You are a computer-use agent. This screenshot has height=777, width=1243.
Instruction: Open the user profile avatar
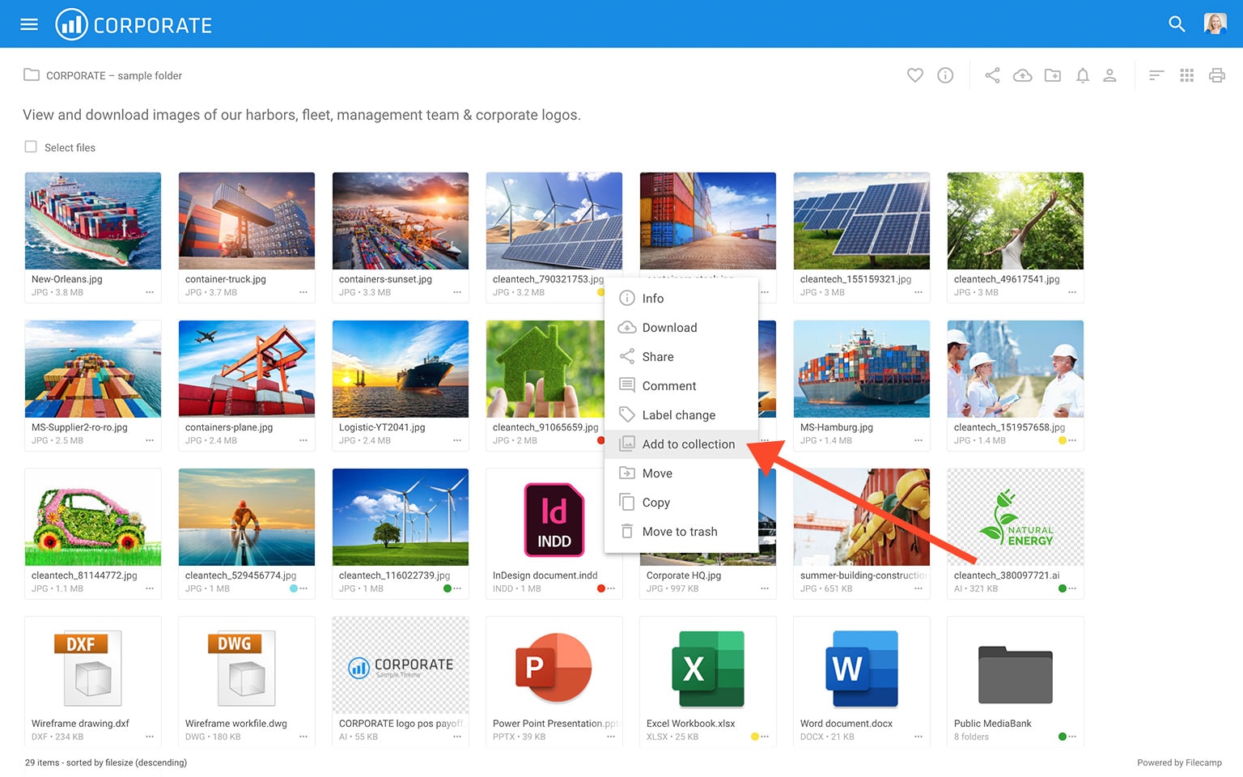click(x=1215, y=24)
